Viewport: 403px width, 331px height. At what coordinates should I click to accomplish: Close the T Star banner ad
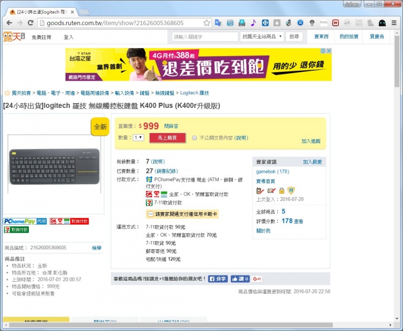328,51
